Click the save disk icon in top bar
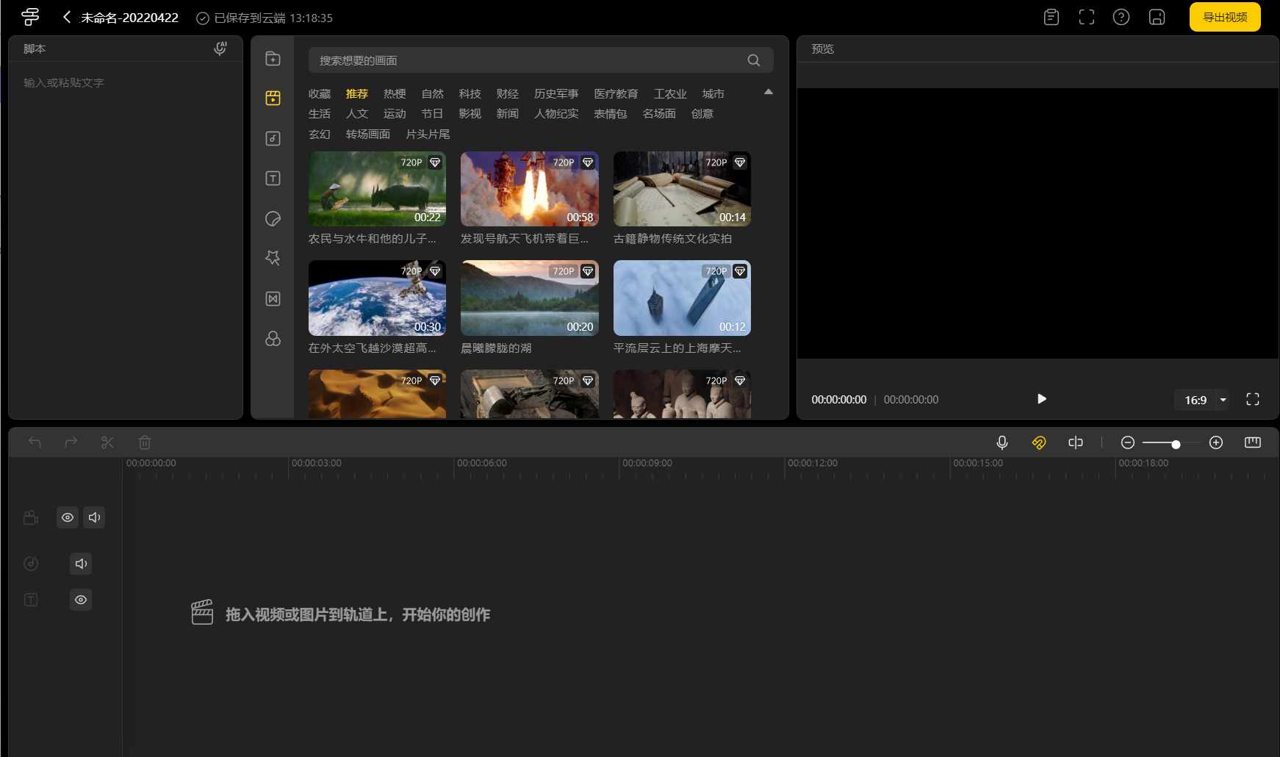This screenshot has width=1280, height=757. pos(1157,17)
